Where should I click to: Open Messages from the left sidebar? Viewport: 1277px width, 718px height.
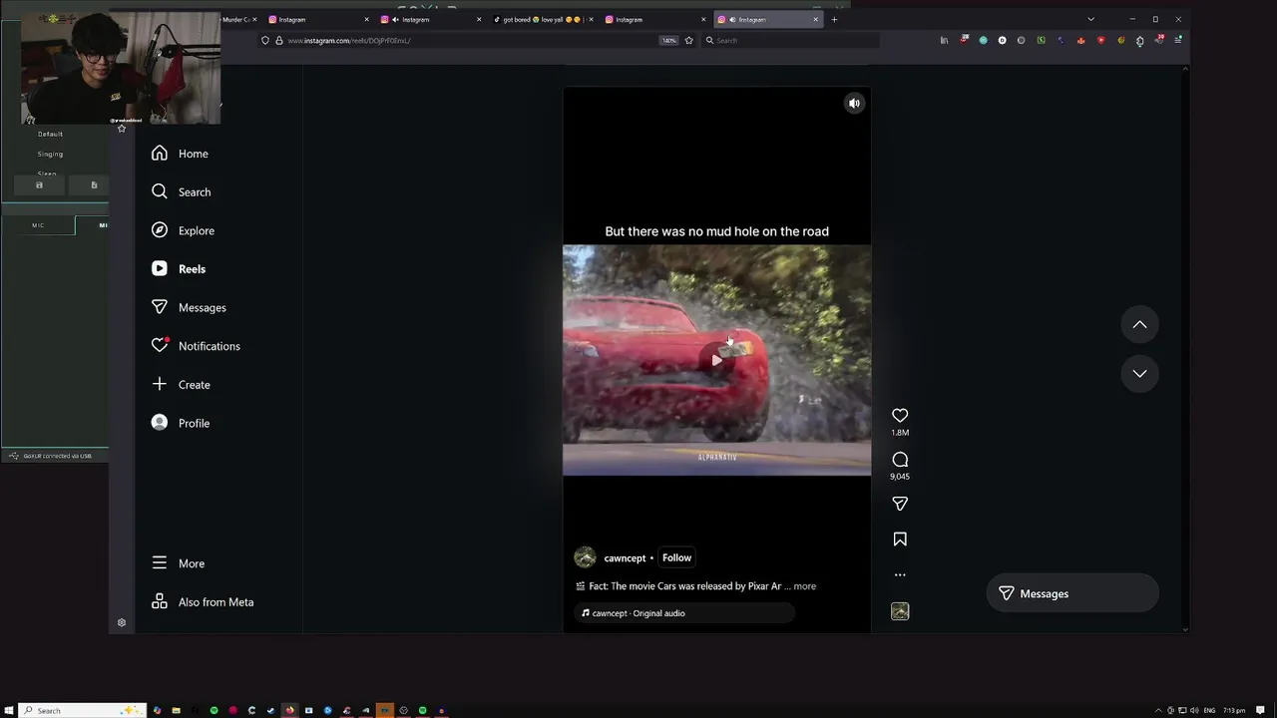190,307
